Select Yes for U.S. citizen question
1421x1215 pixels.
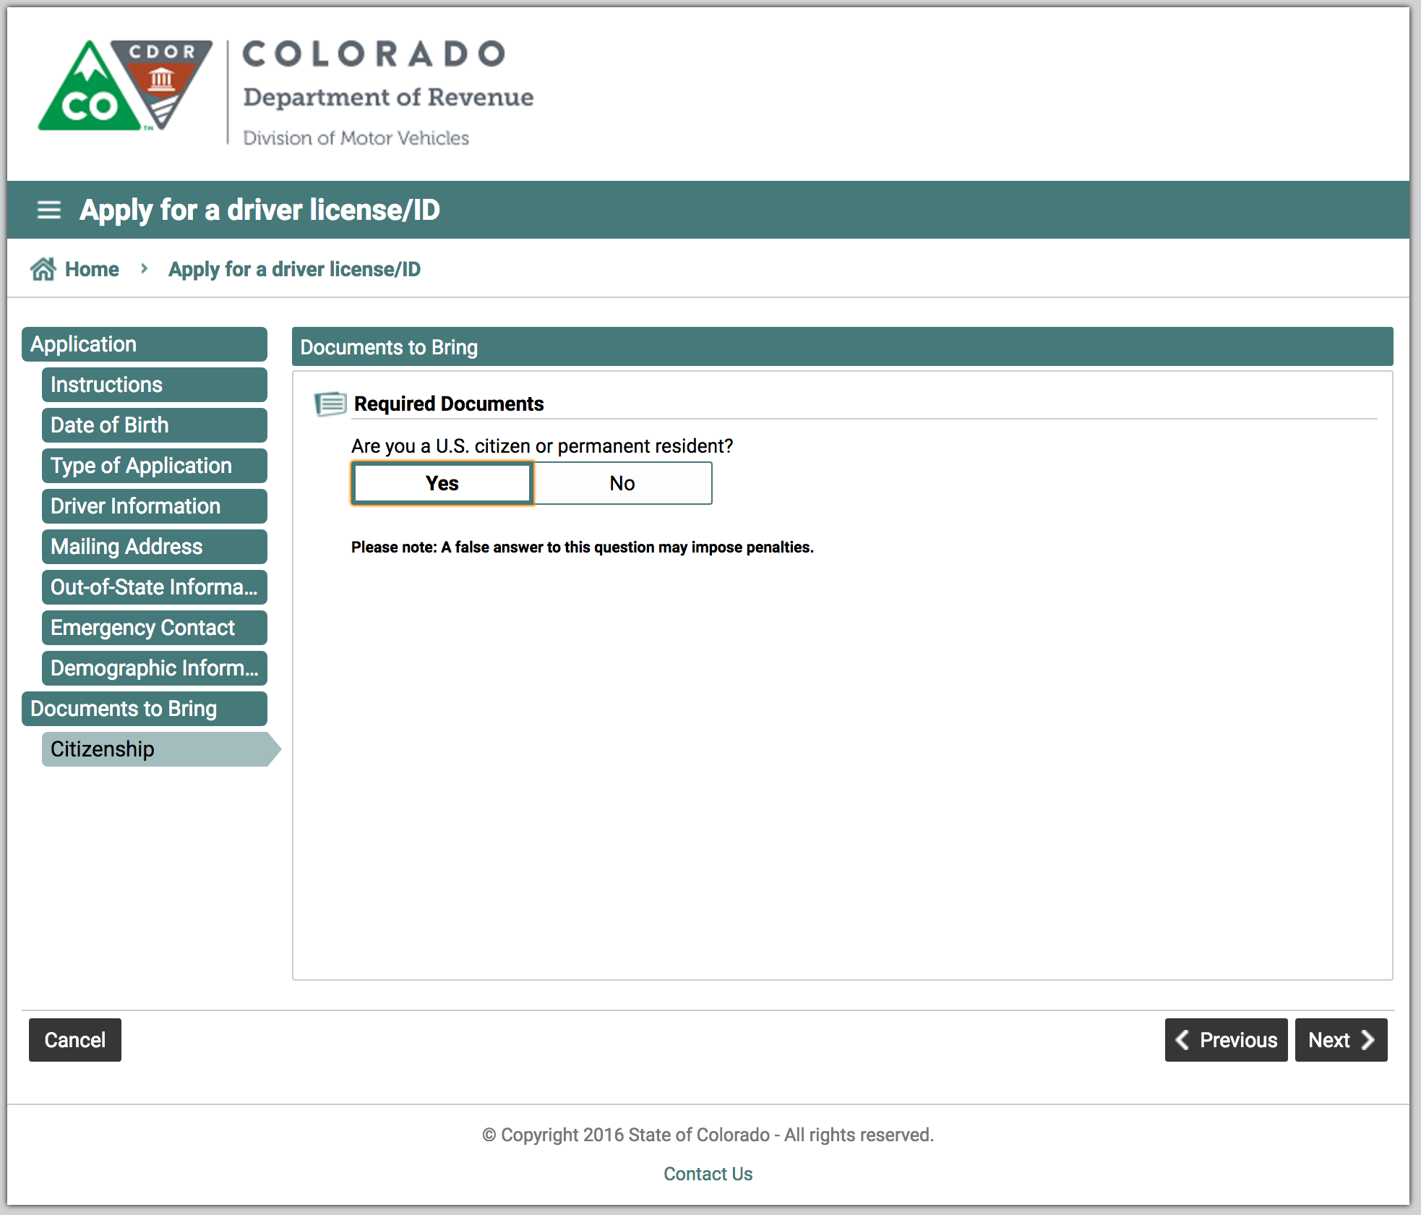tap(439, 482)
